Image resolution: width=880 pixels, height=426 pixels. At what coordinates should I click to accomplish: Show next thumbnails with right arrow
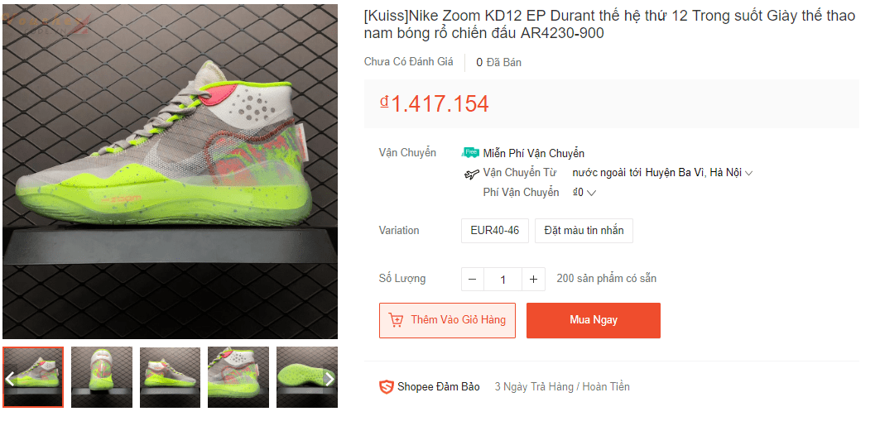[x=330, y=379]
